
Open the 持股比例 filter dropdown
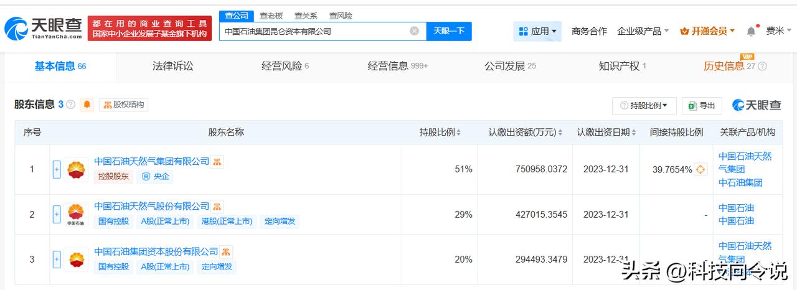(644, 106)
